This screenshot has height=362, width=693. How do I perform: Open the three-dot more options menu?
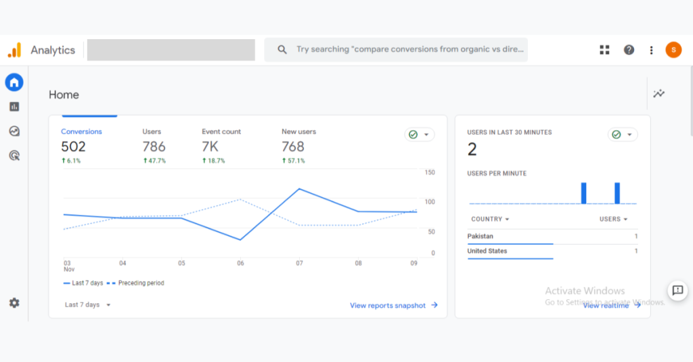651,50
